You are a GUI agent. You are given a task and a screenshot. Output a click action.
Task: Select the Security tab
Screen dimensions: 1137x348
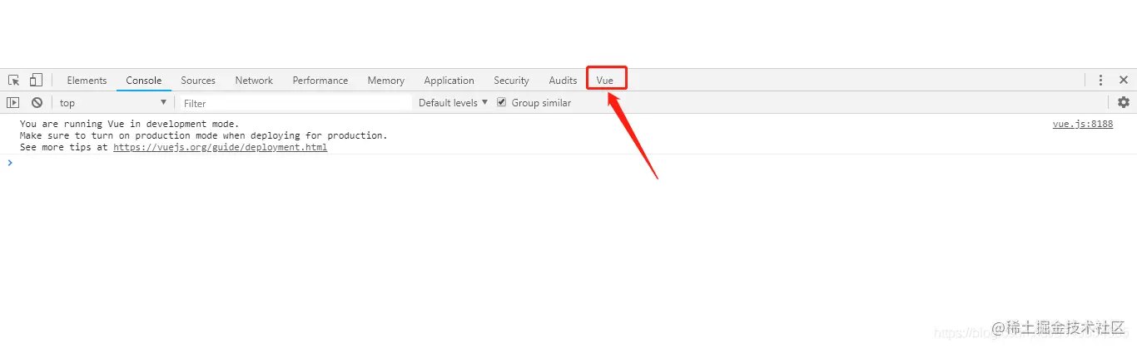tap(511, 81)
